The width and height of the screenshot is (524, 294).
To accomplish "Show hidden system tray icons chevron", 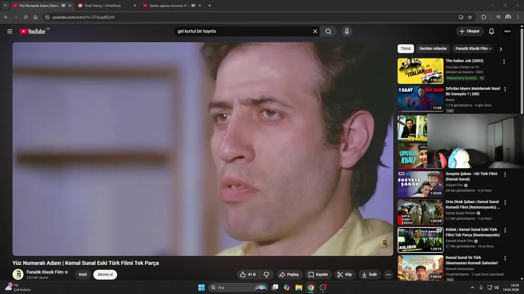I will (472, 287).
